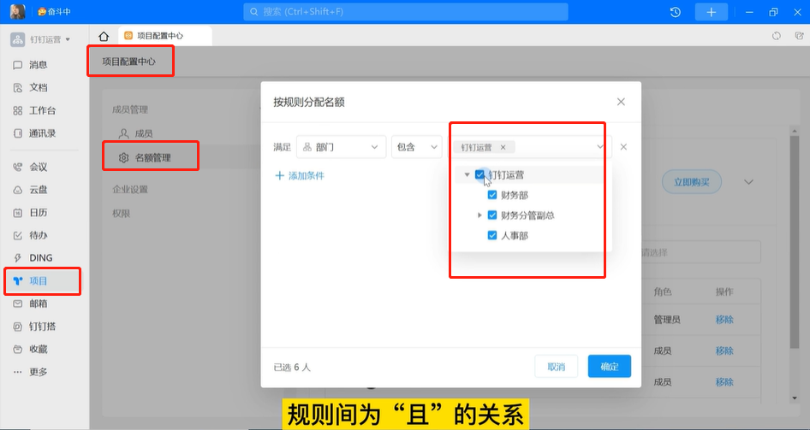810x430 pixels.
Task: Open 云盘 cloud drive in the sidebar
Action: click(x=38, y=190)
